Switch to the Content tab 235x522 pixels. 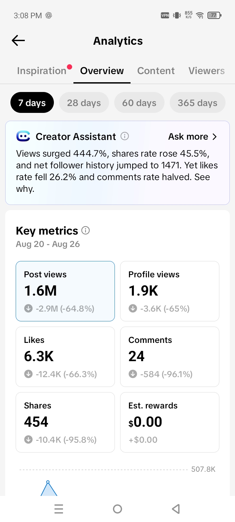pyautogui.click(x=156, y=71)
